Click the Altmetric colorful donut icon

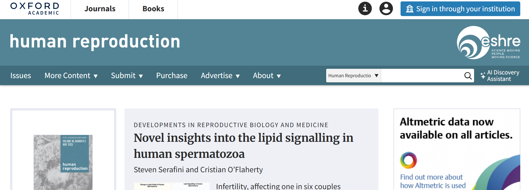(x=408, y=160)
